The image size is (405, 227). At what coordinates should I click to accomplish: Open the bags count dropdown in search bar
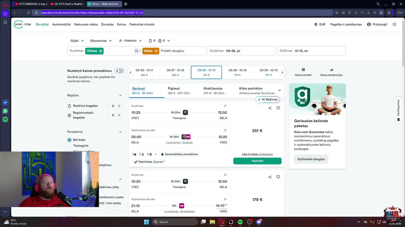click(159, 41)
